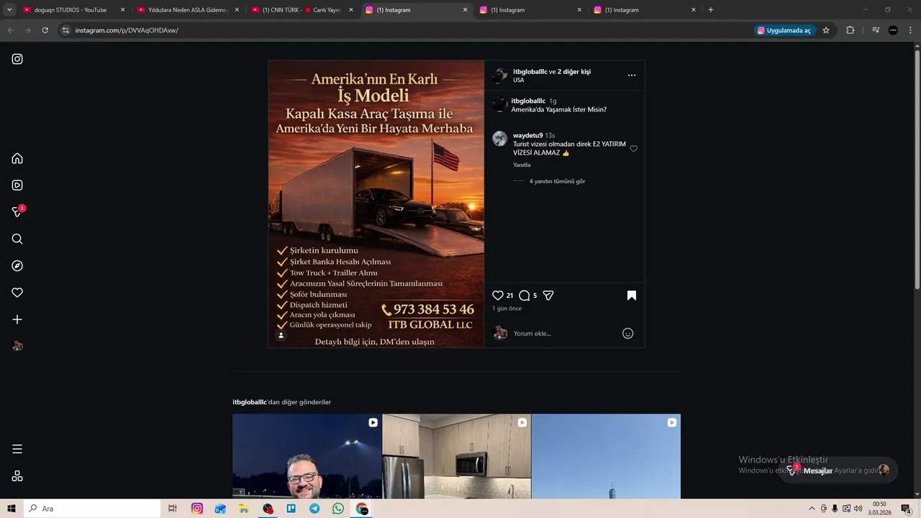Open Instagram home via logo icon
The height and width of the screenshot is (518, 921).
17,59
